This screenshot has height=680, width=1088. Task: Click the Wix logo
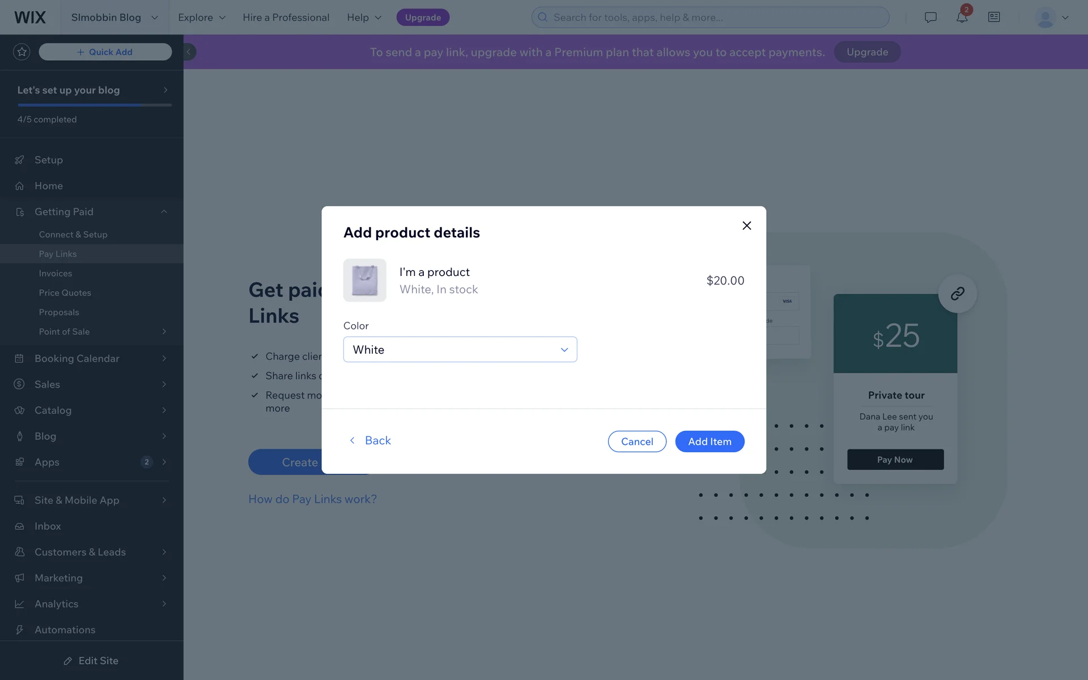30,18
